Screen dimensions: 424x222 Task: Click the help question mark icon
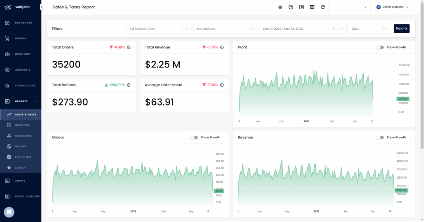pyautogui.click(x=291, y=7)
